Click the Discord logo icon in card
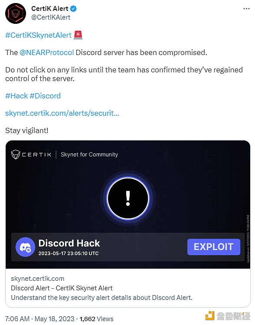Image resolution: width=255 pixels, height=325 pixels. (25, 247)
